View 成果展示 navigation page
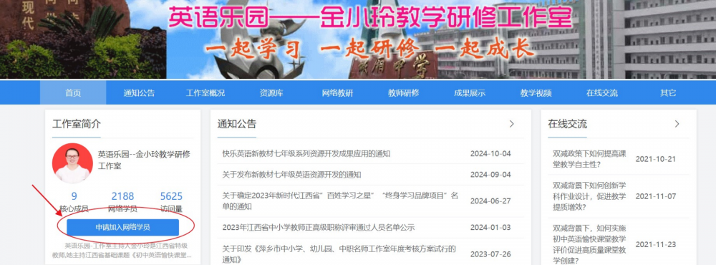Viewport: 716px width, 265px height. pos(470,93)
